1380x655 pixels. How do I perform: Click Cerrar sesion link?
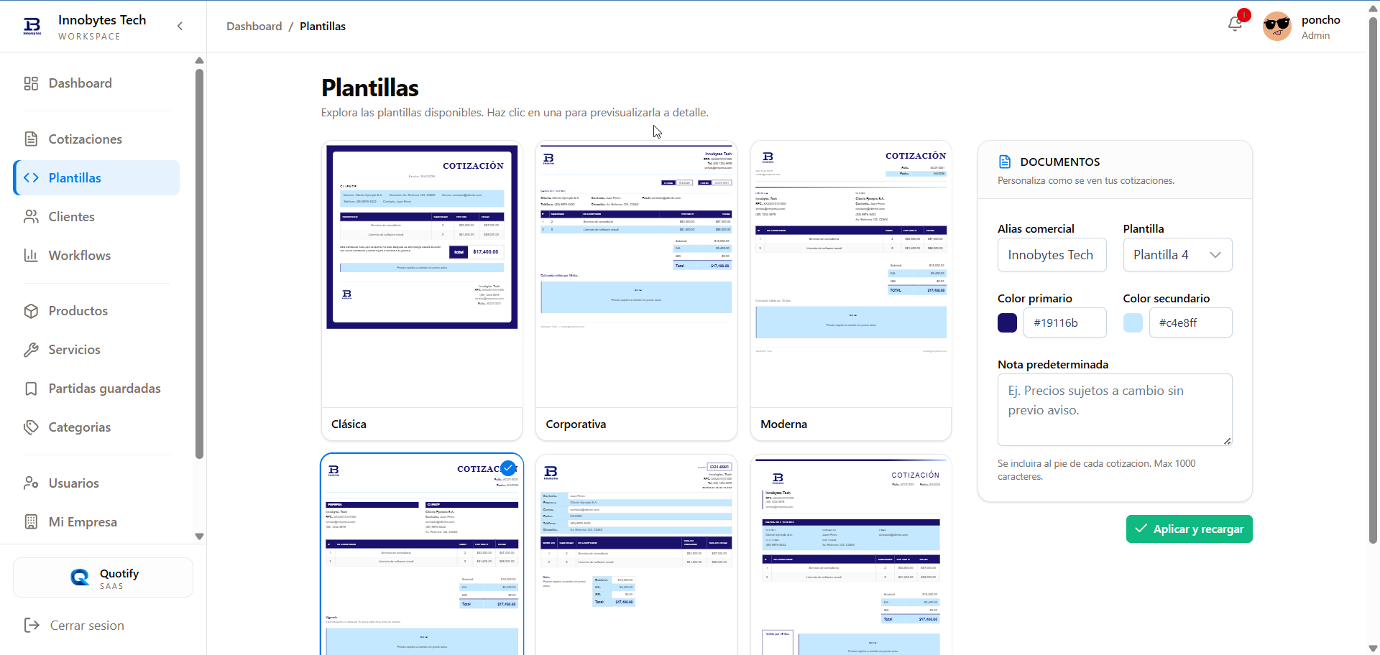coord(87,626)
